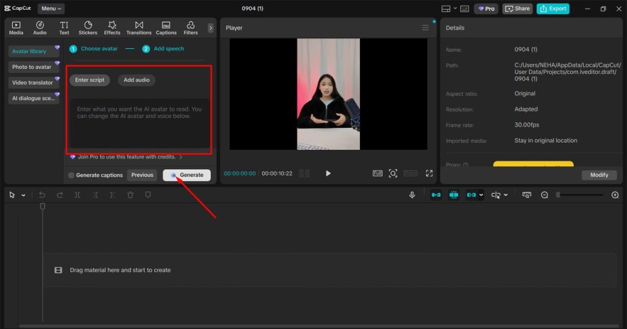Click the Player panel hamburger menu icon
The height and width of the screenshot is (329, 627).
426,28
